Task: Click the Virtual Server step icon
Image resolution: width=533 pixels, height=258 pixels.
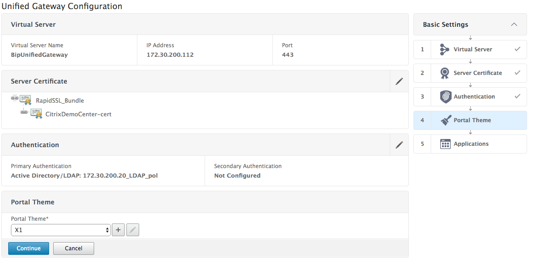Action: [x=445, y=50]
